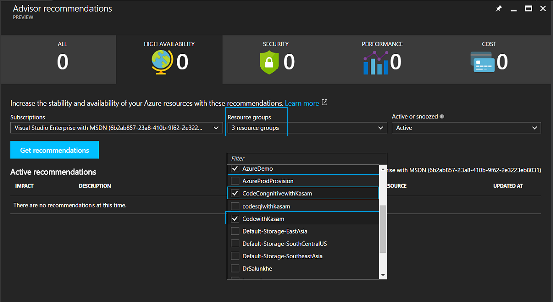Screen dimensions: 553x302
Task: Open the Subscriptions dropdown
Action: 116,128
